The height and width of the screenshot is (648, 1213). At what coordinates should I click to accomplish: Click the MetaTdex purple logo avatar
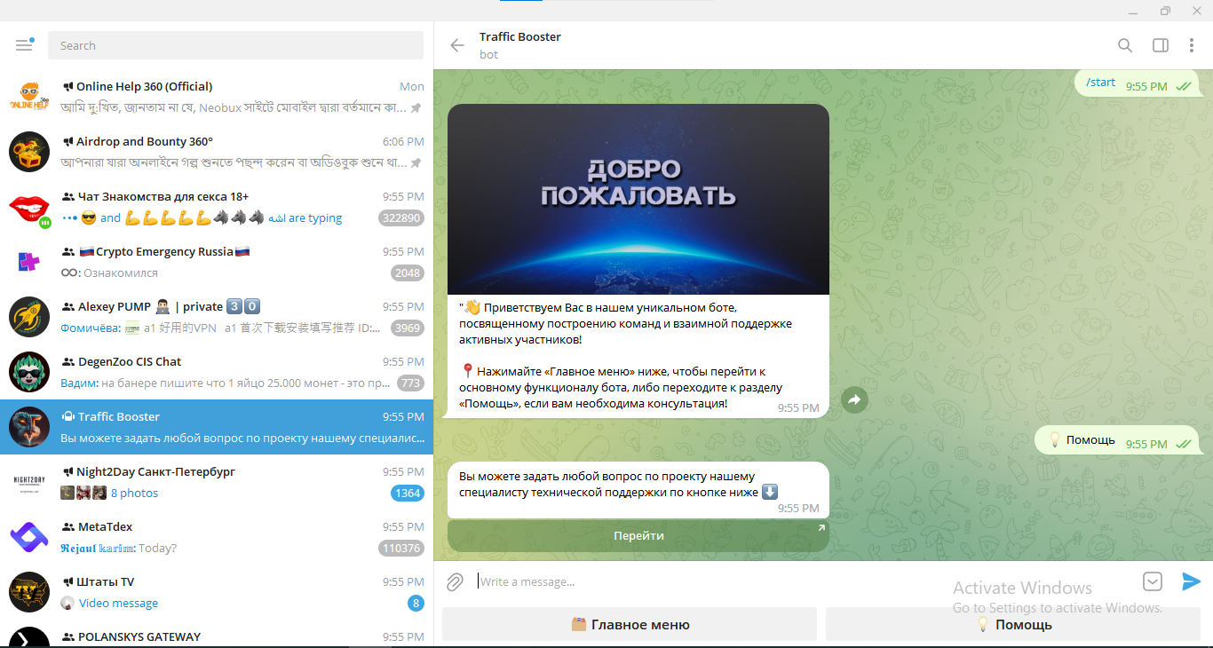pyautogui.click(x=29, y=537)
